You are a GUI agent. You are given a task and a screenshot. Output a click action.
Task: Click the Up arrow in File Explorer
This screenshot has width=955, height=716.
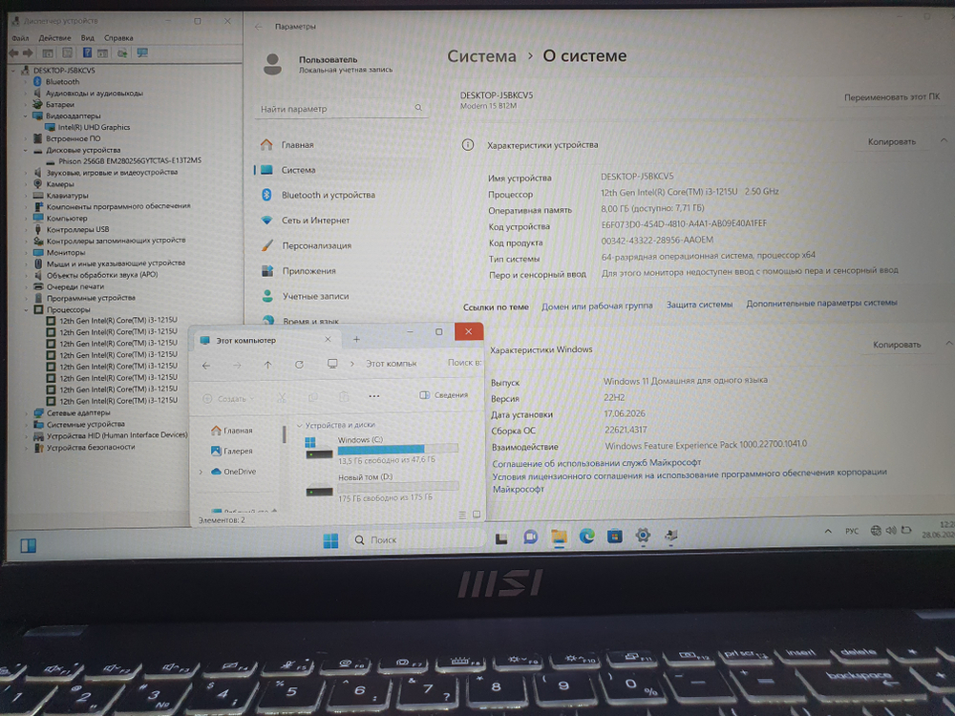267,365
